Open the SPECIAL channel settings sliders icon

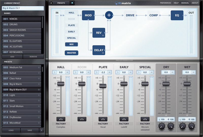point(145,119)
